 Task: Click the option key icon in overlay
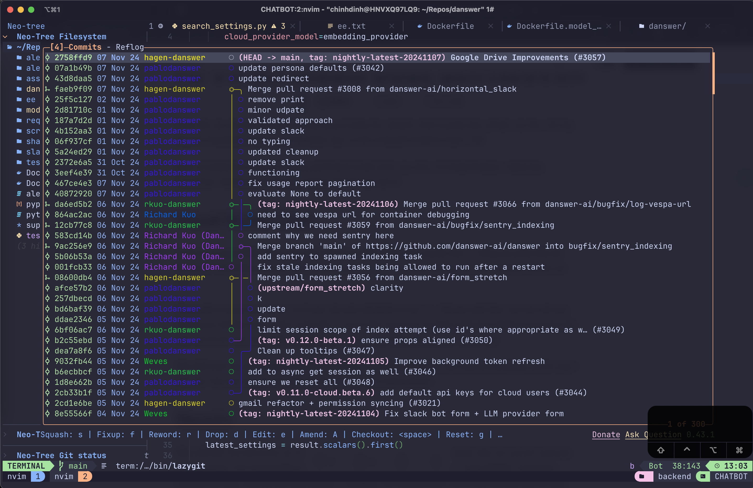(x=713, y=450)
